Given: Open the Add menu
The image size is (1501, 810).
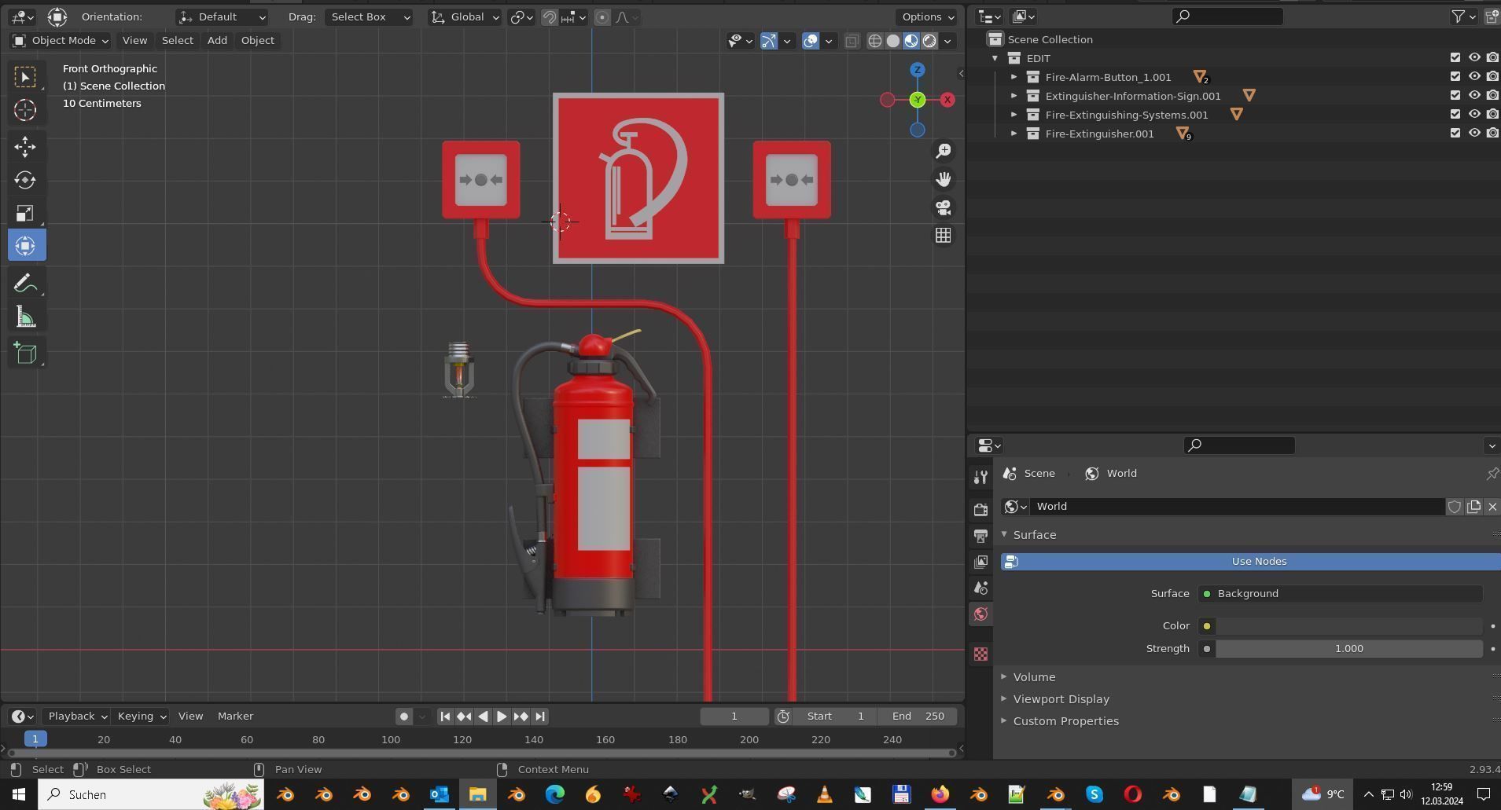Looking at the screenshot, I should (217, 41).
